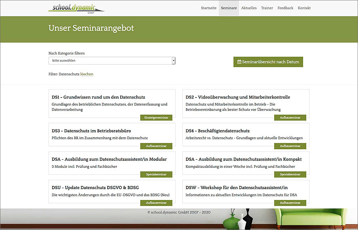
Task: Go to the Aktuelles page
Action: pos(249,8)
